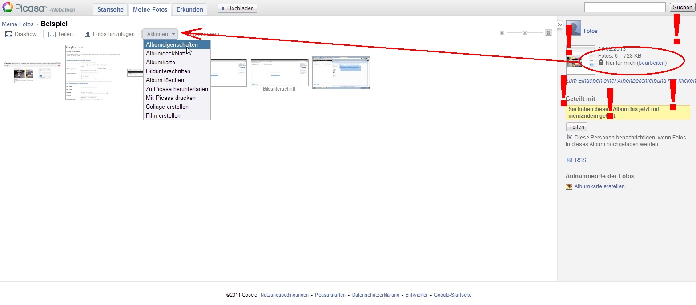The width and height of the screenshot is (696, 305).
Task: Open the thumbnail captioned Bildunterschrift
Action: [x=279, y=72]
